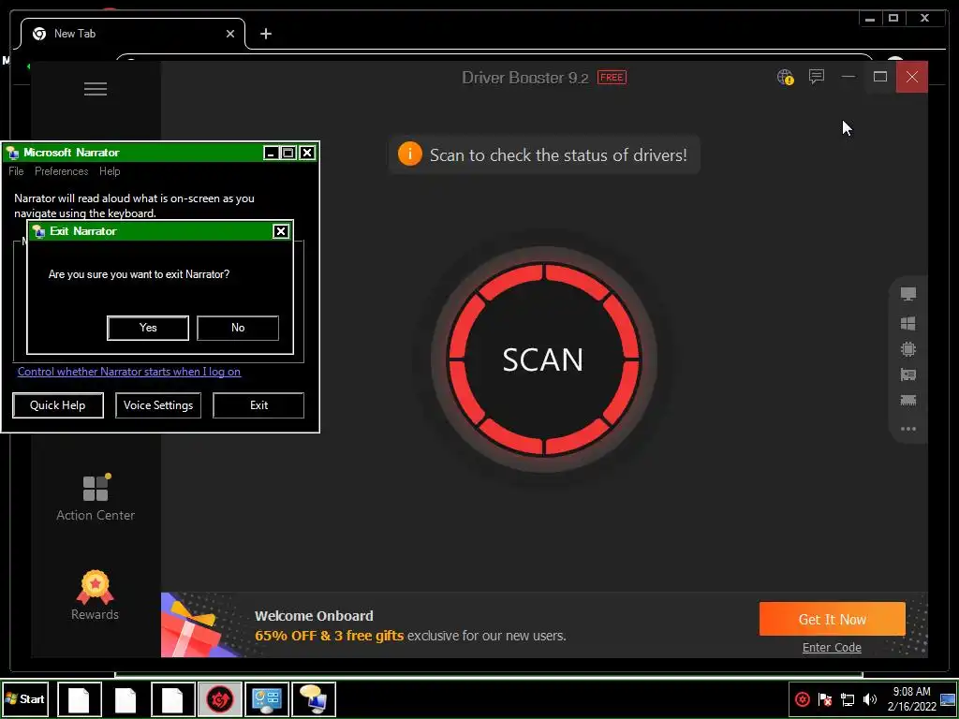Close the Exit Narrator dialog with X

[x=281, y=231]
